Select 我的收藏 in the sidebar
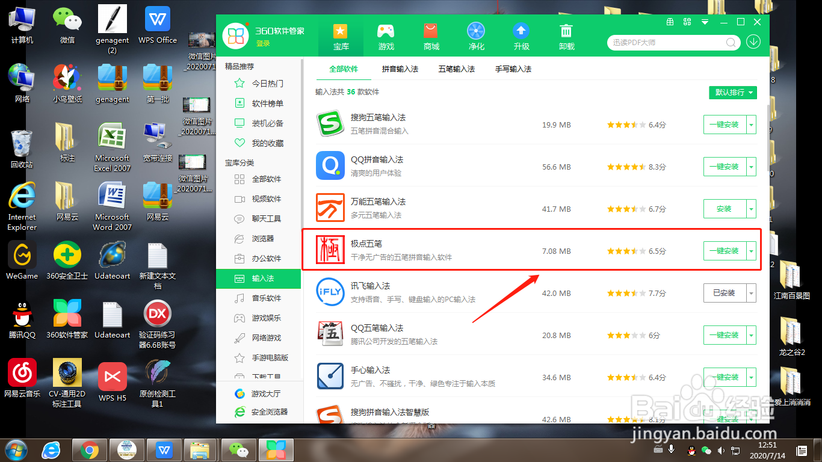 259,143
